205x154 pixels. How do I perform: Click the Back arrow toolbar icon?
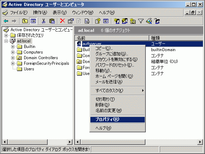[6, 21]
